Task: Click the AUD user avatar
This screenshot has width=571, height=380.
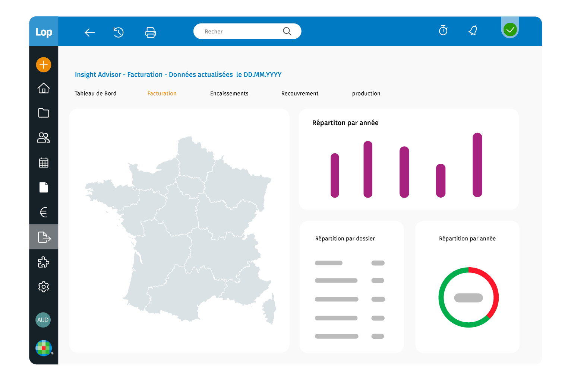Action: [43, 320]
